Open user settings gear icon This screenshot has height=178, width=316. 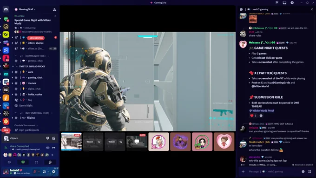tap(53, 171)
